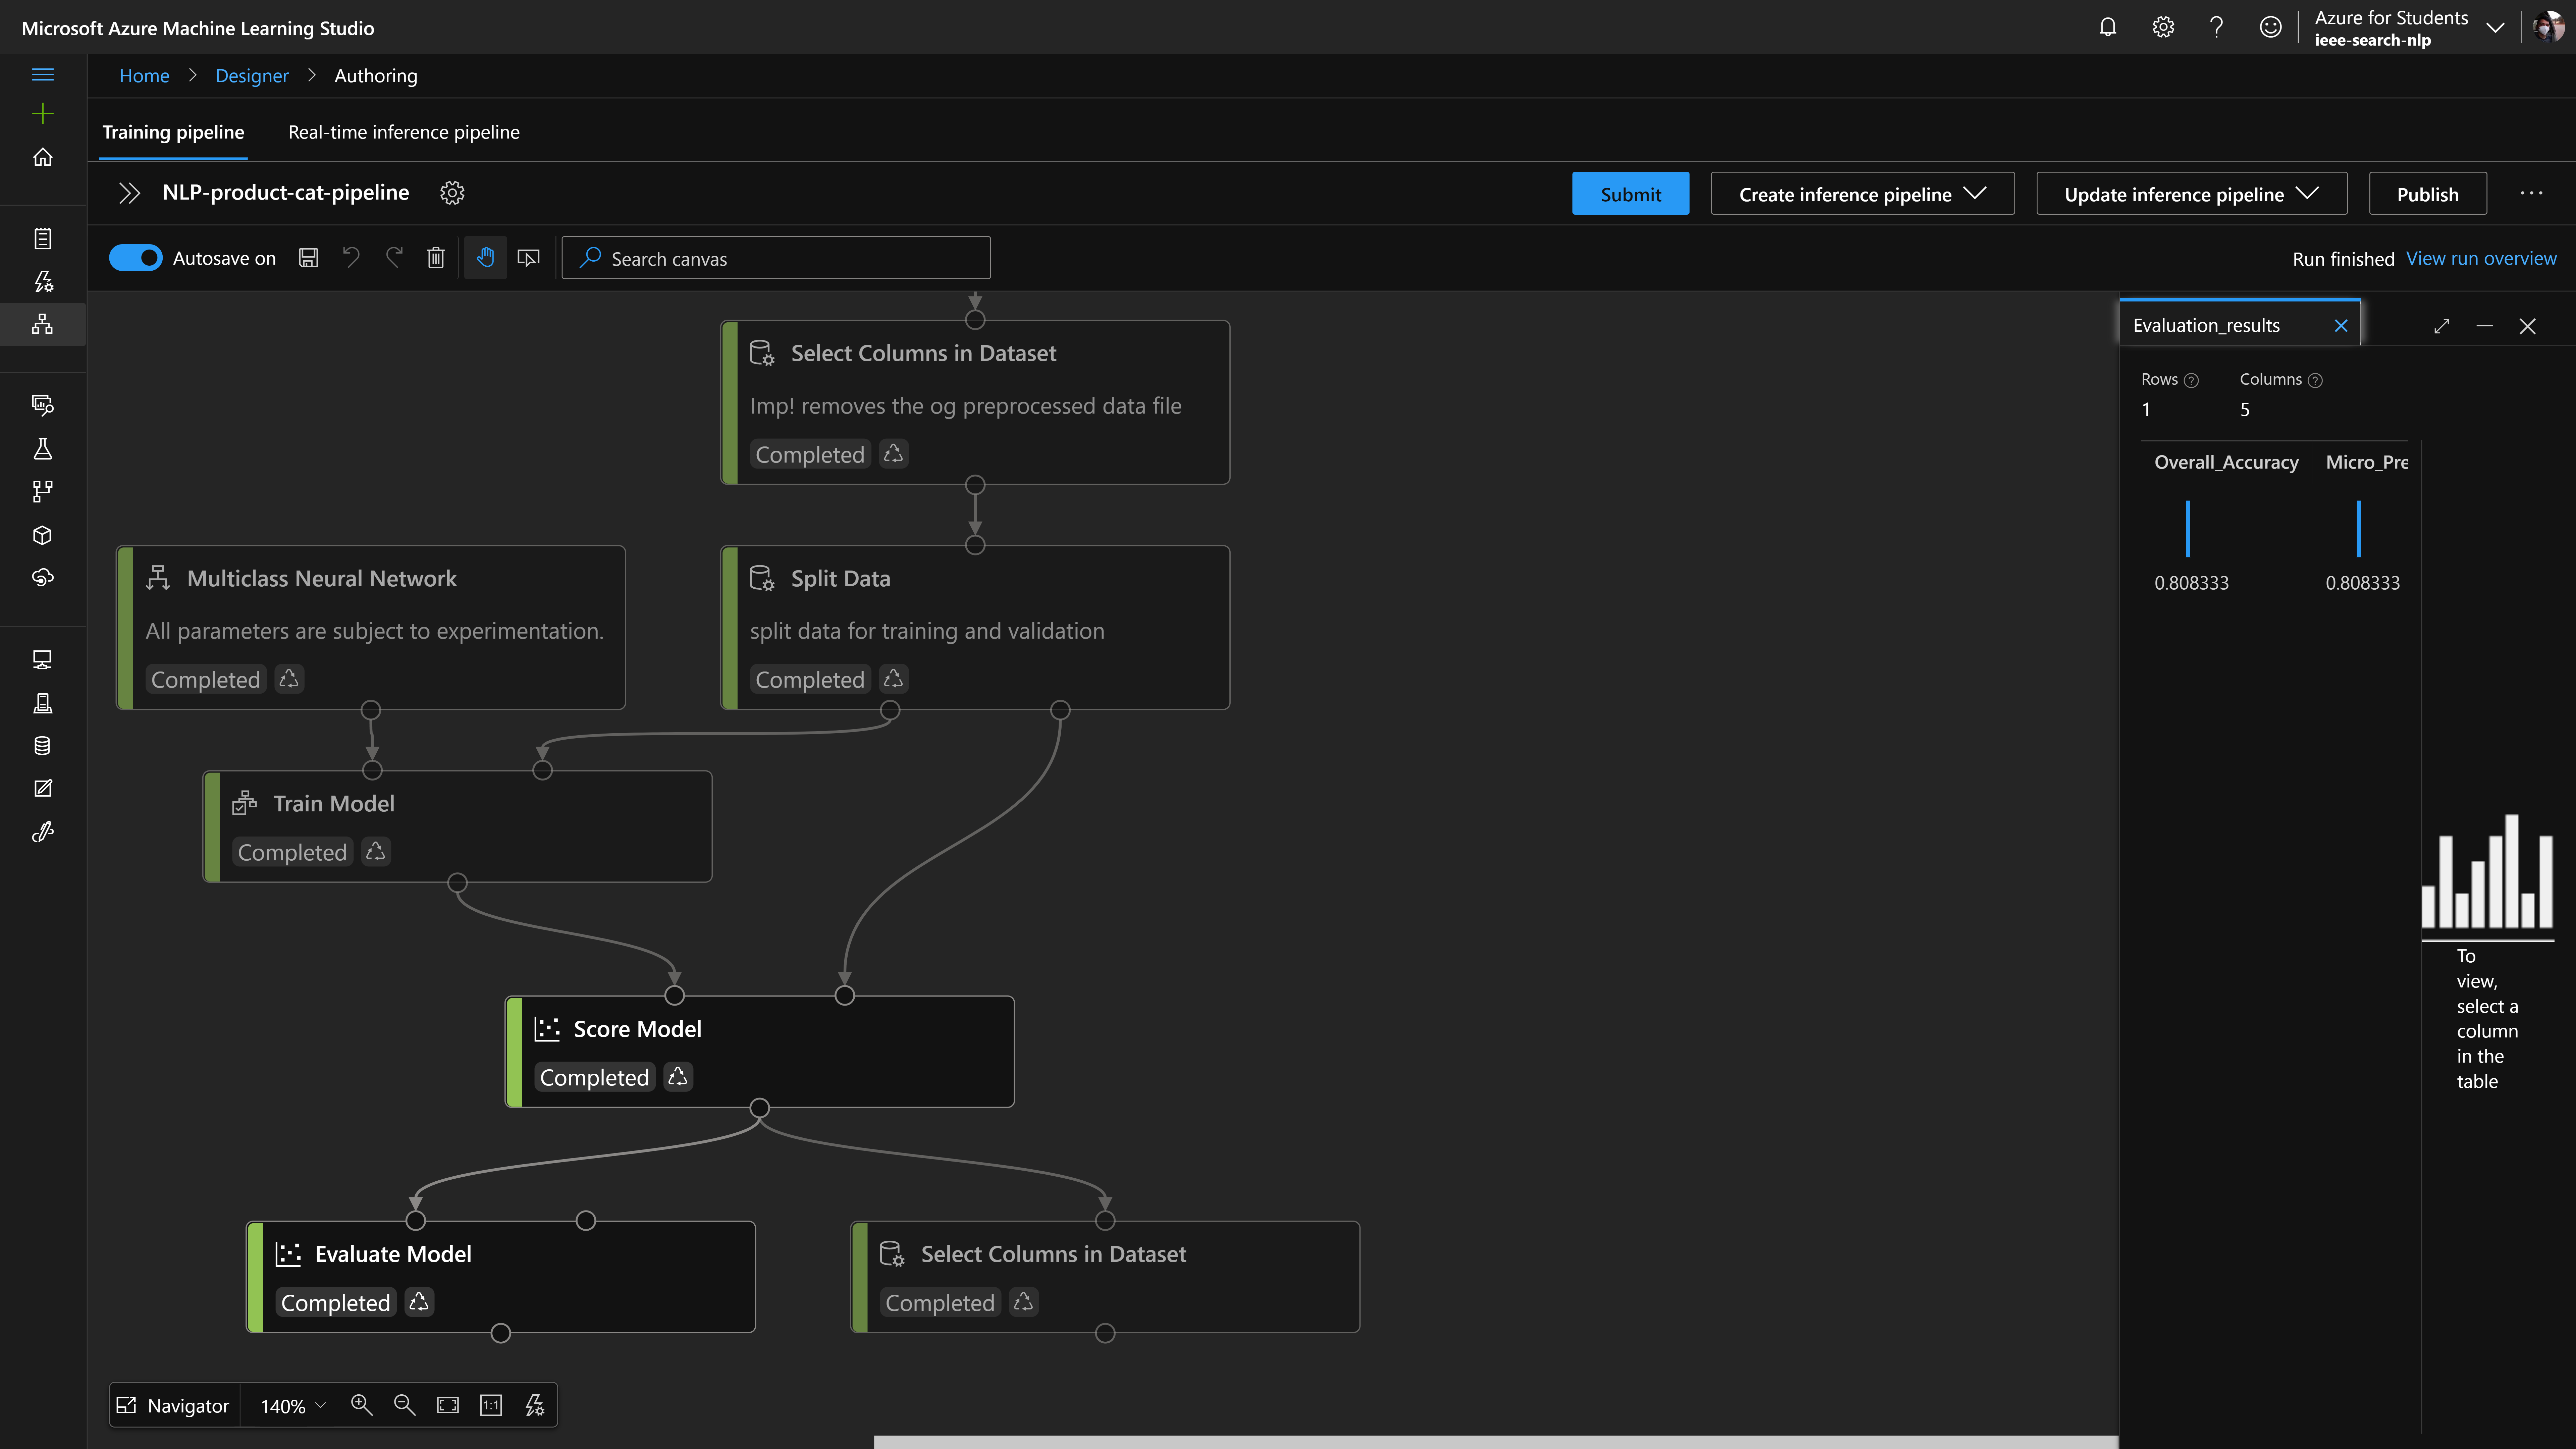Click the pipeline settings gear icon
Viewport: 2576px width, 1449px height.
[452, 193]
